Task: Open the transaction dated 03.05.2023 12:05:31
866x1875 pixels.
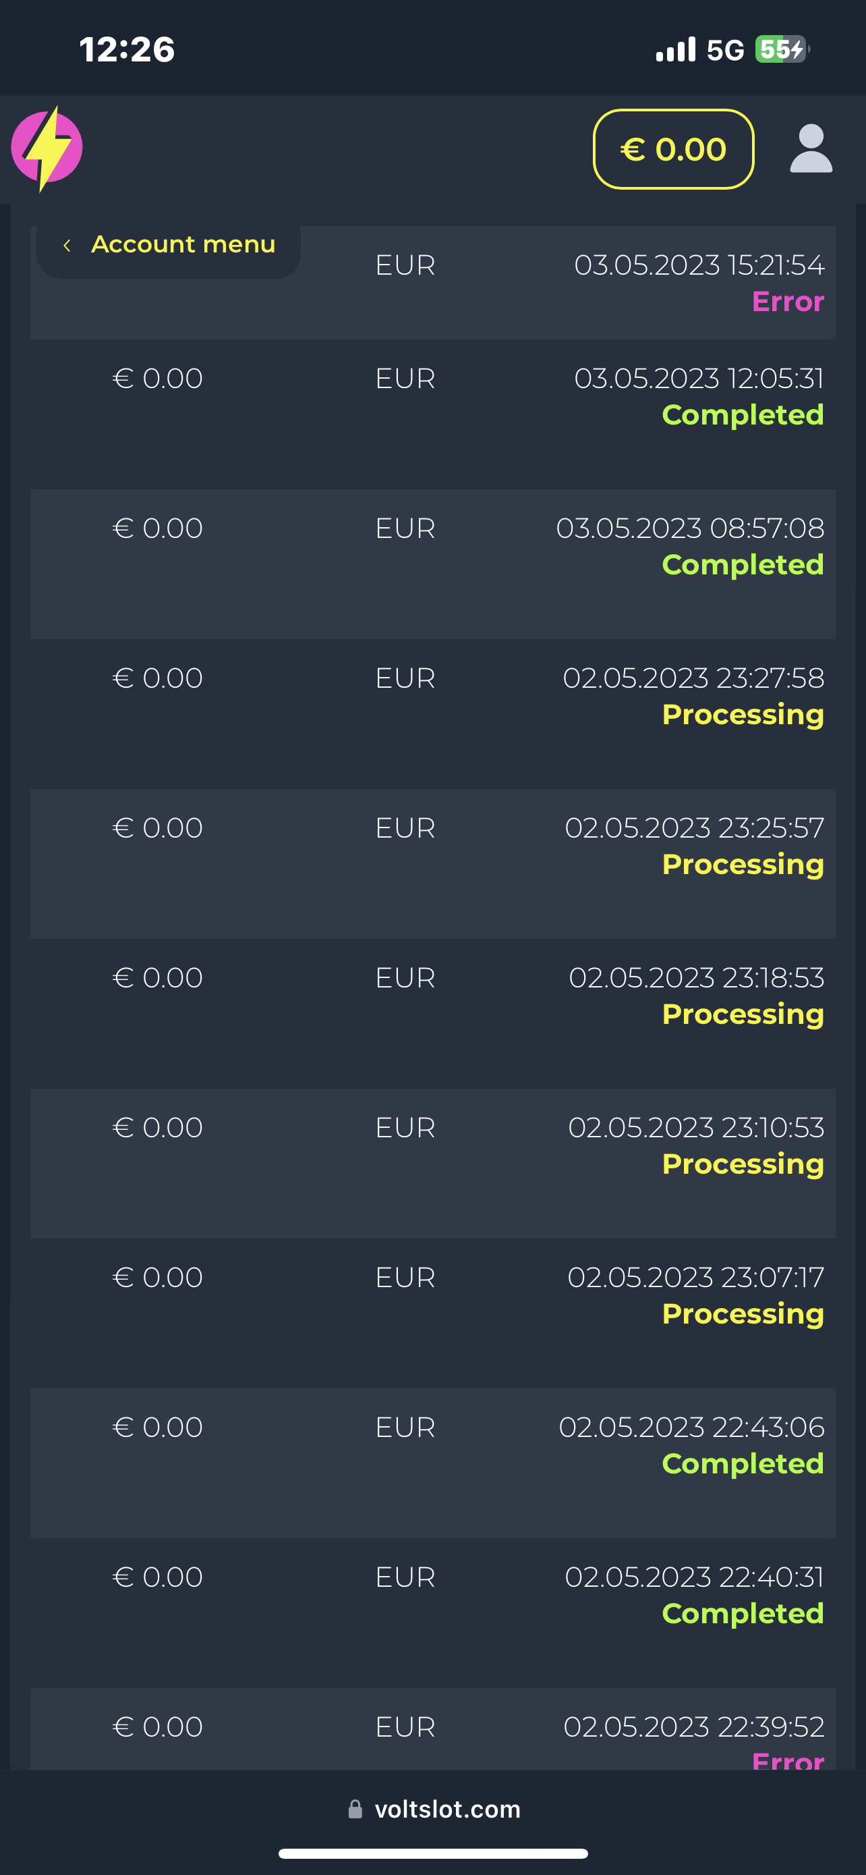Action: [698, 379]
